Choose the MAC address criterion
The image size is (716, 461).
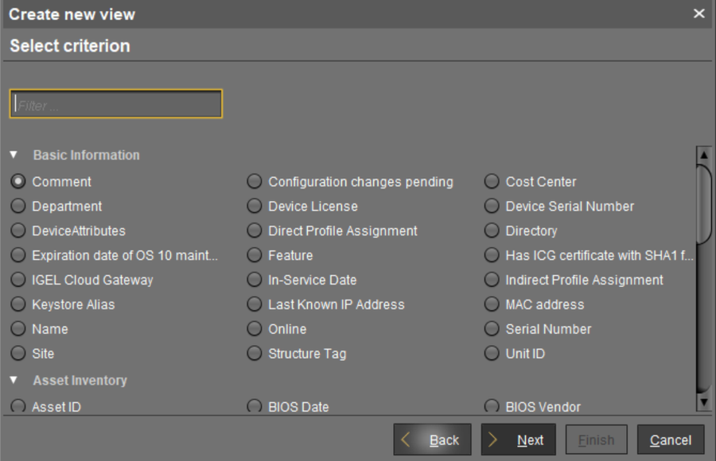click(492, 304)
